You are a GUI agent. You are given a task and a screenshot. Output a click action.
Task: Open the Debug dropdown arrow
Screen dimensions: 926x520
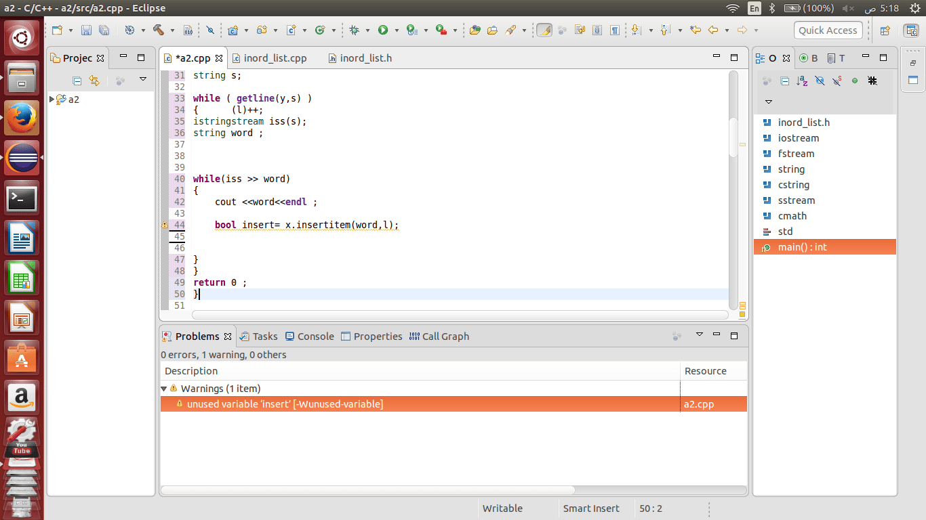[x=367, y=30]
